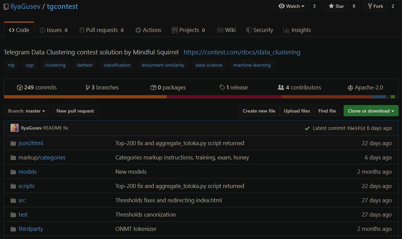Go to the Wiki tab

226,30
